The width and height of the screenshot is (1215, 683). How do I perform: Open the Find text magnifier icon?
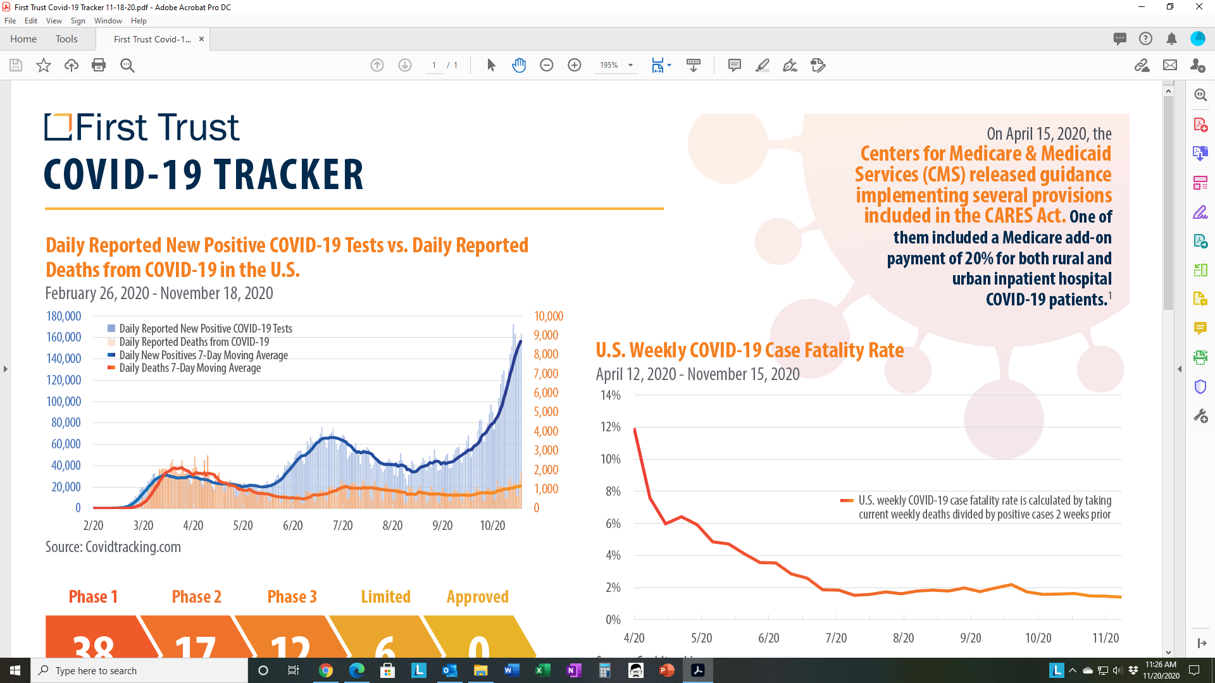(x=127, y=65)
